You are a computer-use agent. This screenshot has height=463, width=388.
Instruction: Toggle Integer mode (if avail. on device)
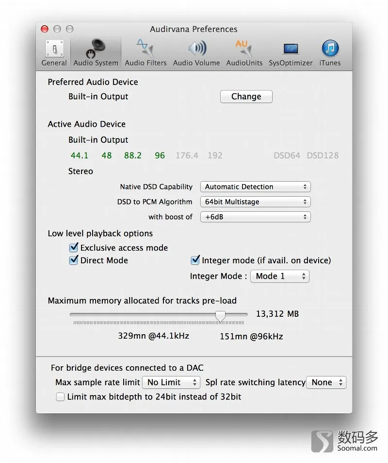(195, 260)
